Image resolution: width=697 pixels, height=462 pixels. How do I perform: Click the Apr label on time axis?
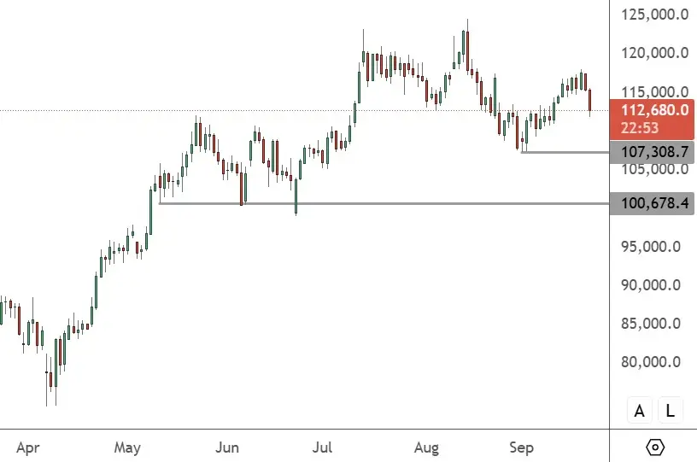[x=28, y=447]
